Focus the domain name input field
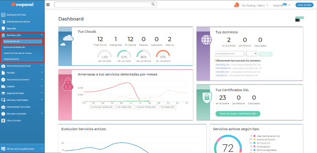This screenshot has height=153, width=317. (230, 54)
